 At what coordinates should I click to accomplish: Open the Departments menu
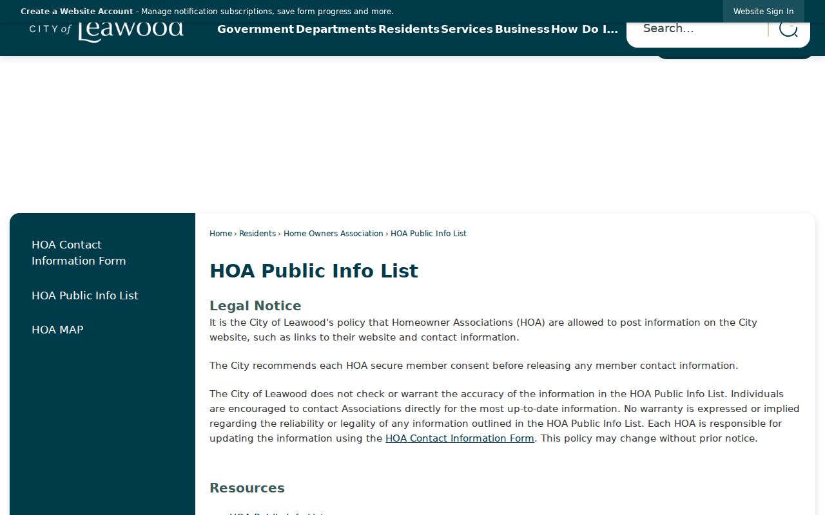tap(336, 29)
